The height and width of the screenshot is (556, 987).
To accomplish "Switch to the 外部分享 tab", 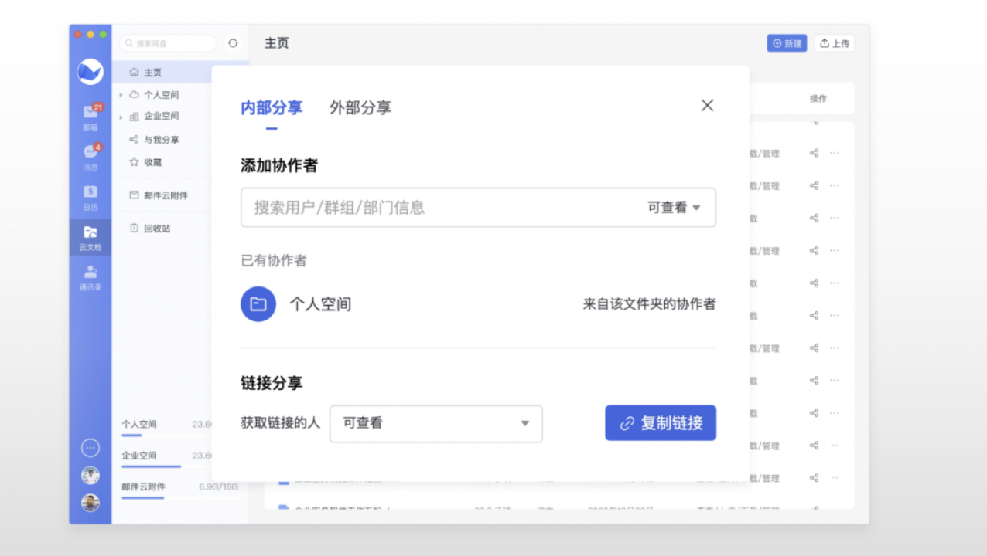I will tap(360, 107).
